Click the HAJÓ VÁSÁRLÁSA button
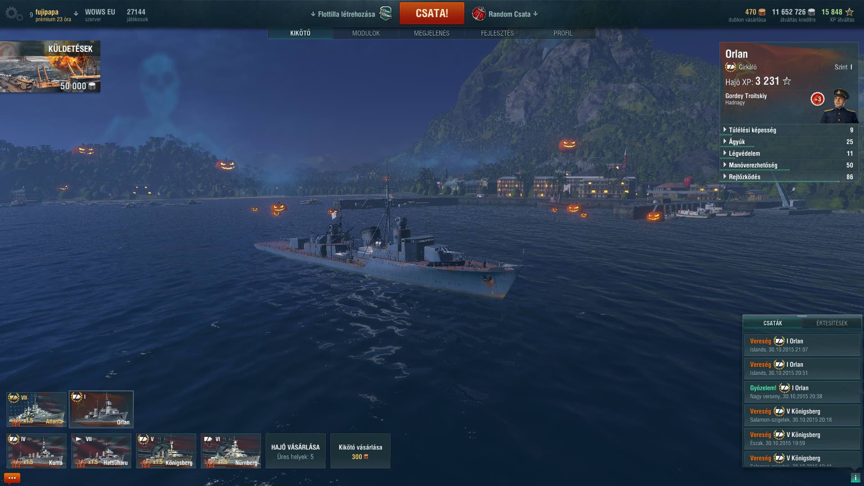This screenshot has height=486, width=864. pyautogui.click(x=296, y=451)
